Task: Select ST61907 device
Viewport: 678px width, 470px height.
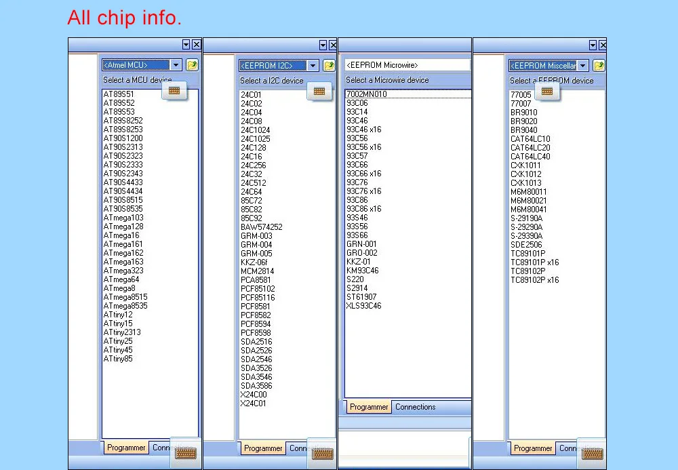Action: pos(361,296)
